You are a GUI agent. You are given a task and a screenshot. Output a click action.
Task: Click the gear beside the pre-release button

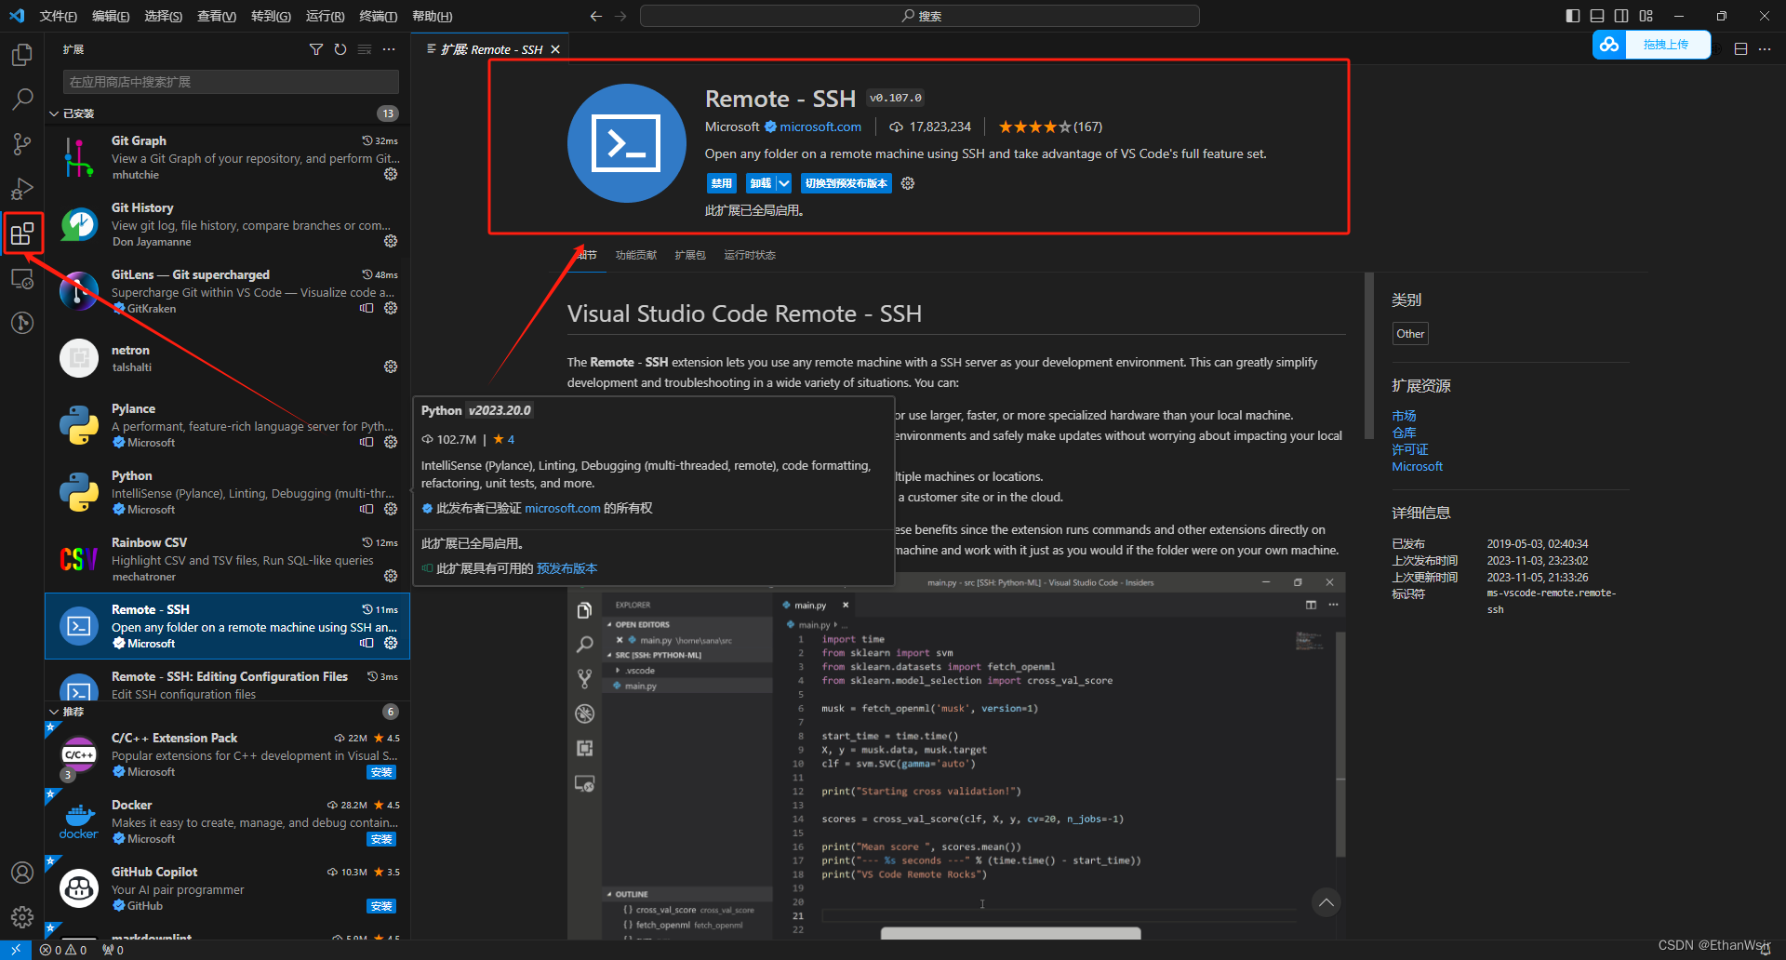pos(908,183)
